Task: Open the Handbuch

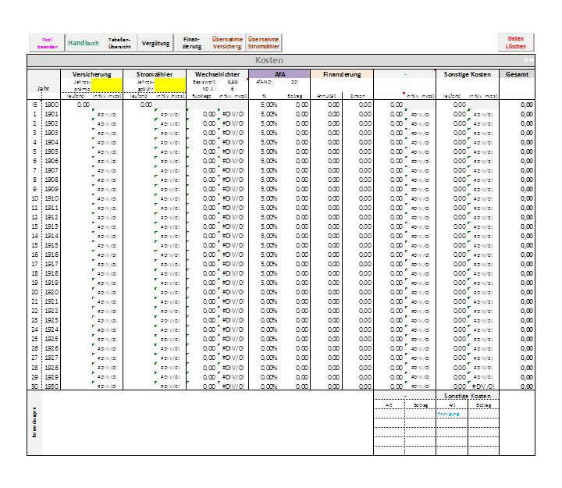Action: (83, 43)
